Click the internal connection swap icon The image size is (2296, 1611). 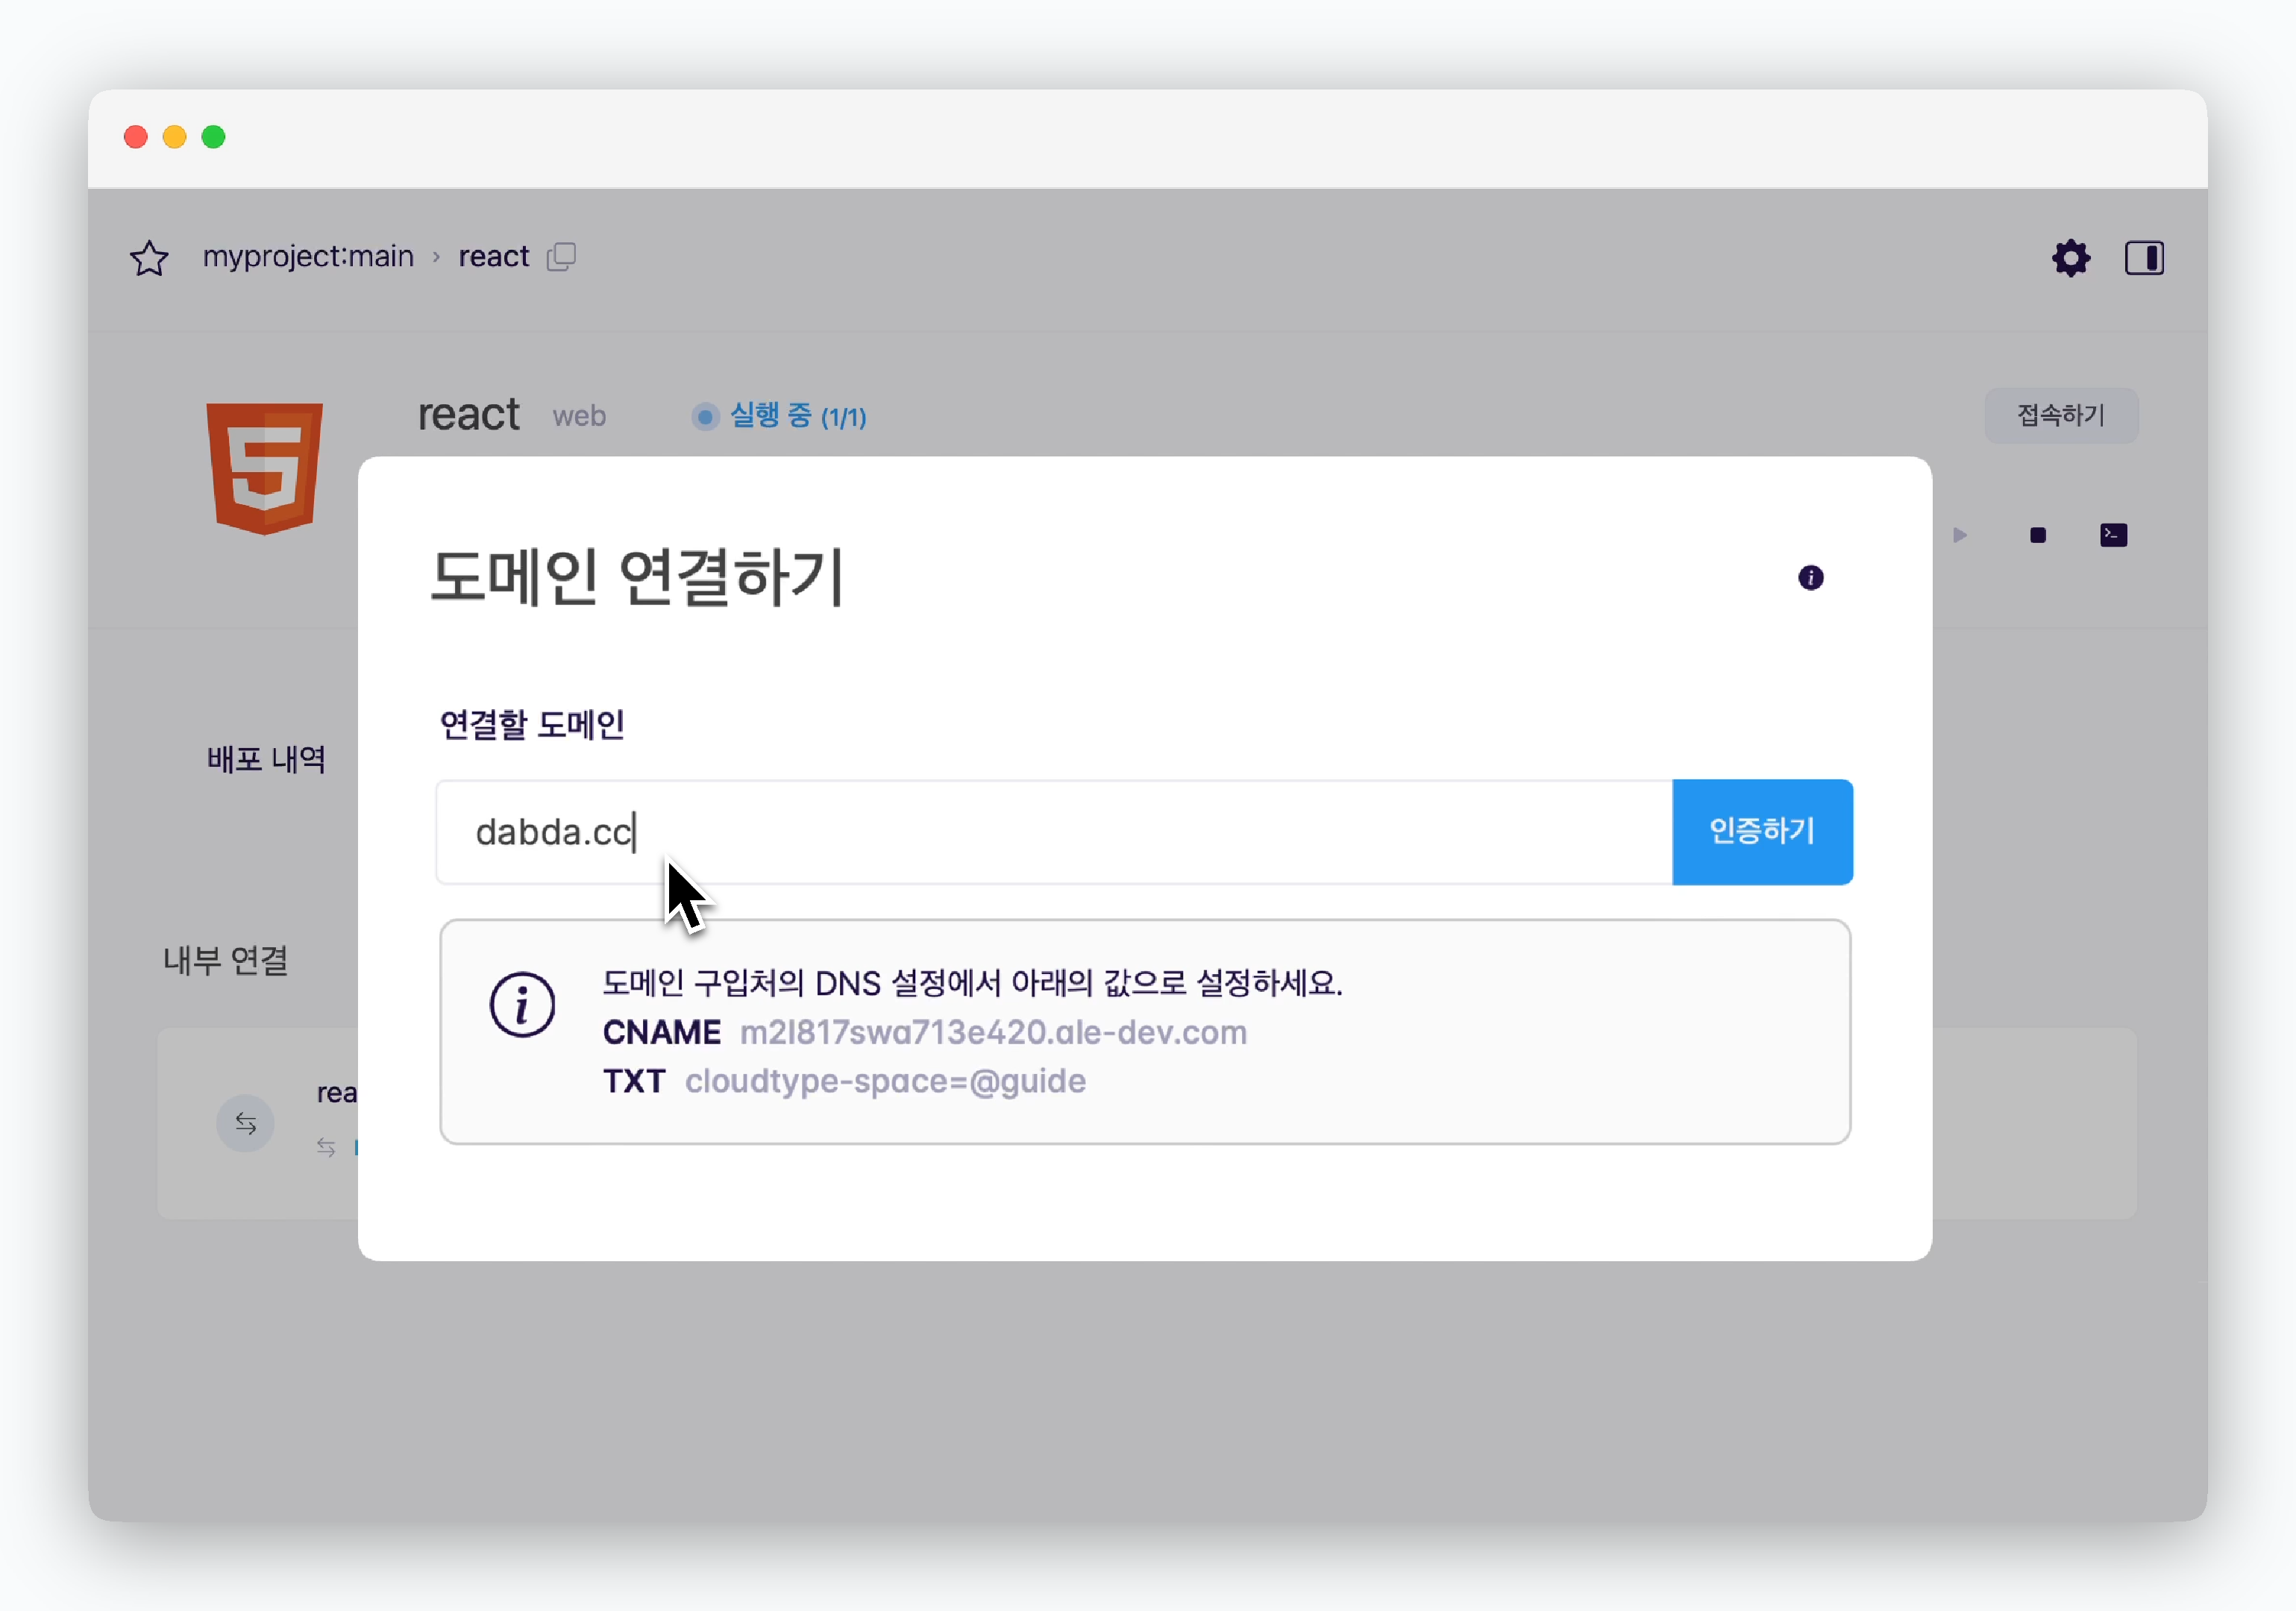click(245, 1124)
